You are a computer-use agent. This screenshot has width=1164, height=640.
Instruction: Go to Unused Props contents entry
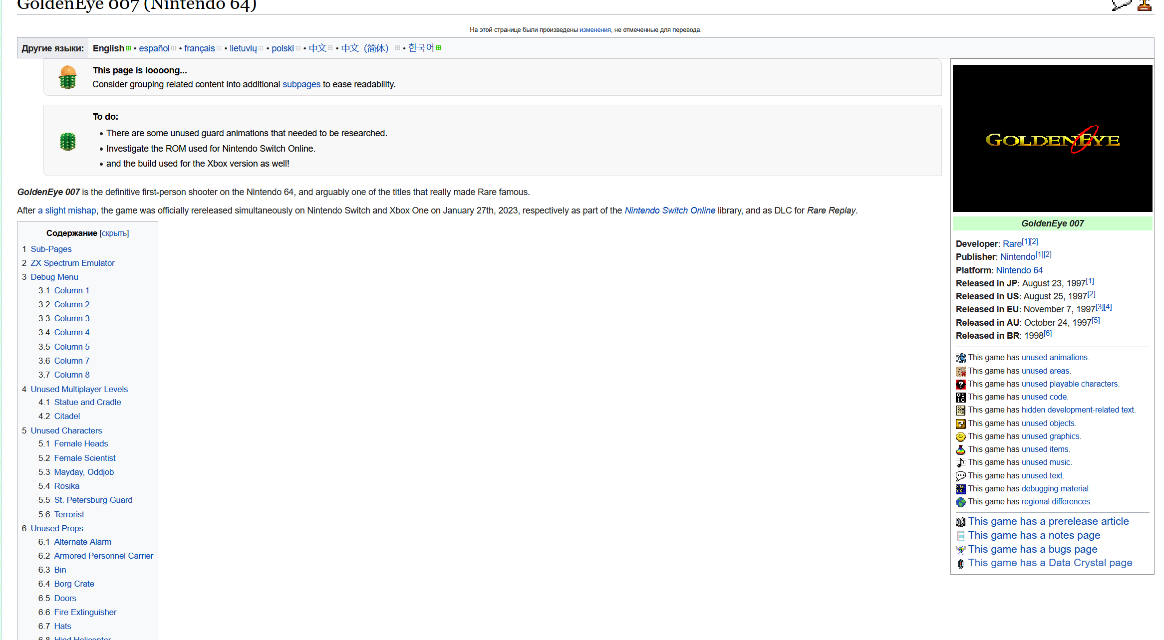point(57,528)
